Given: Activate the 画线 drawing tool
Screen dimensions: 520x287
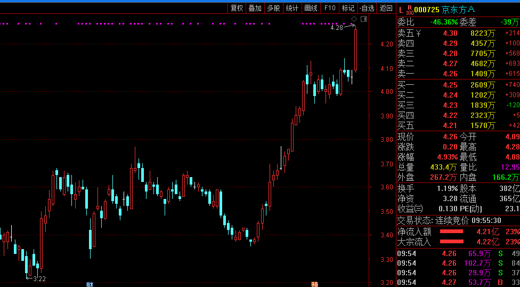Looking at the screenshot, I should click(311, 8).
